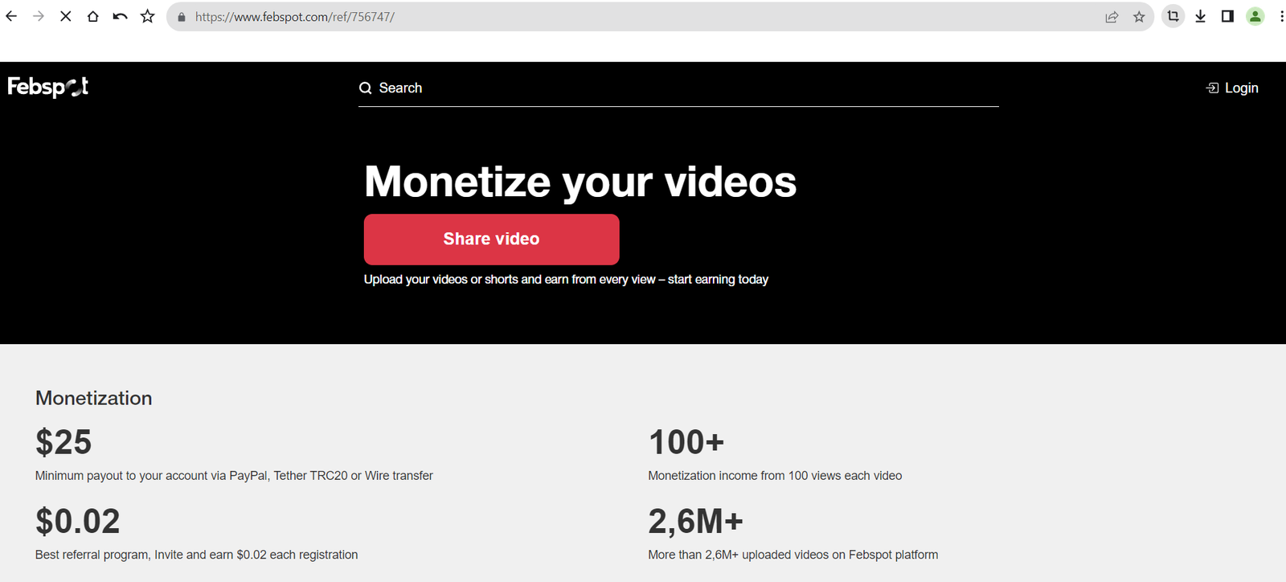Click into the Search field
1286x582 pixels.
[678, 88]
